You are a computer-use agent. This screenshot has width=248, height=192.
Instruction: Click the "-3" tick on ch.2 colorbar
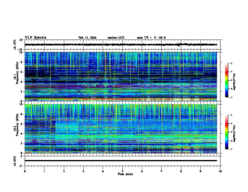(231, 115)
